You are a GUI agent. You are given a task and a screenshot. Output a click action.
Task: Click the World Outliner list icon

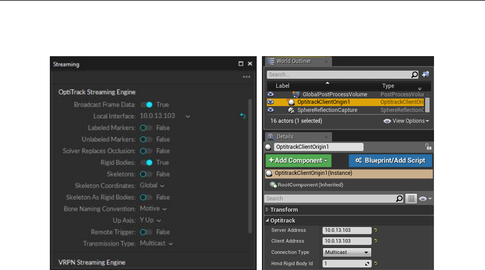tap(271, 61)
